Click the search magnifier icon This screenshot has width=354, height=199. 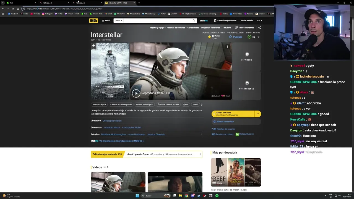click(194, 20)
